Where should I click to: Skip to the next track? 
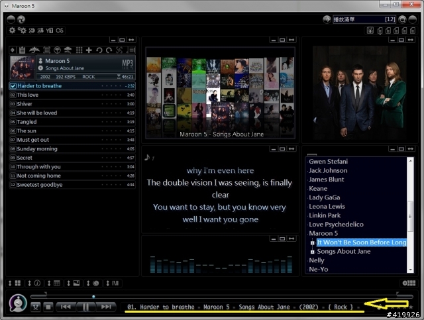(106, 307)
